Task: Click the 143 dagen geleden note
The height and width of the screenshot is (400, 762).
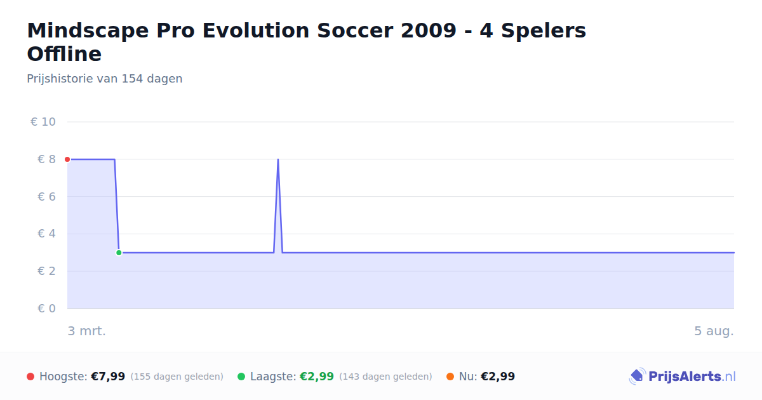Action: pos(385,377)
